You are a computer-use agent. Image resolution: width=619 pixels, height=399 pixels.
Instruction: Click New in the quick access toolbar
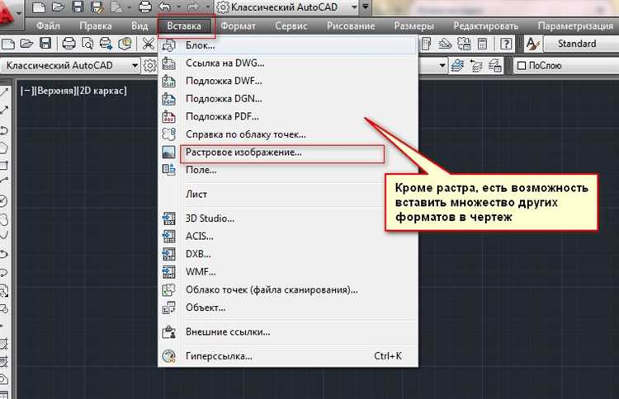tap(39, 7)
